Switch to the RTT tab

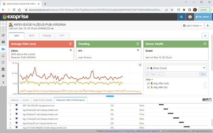tap(62, 35)
